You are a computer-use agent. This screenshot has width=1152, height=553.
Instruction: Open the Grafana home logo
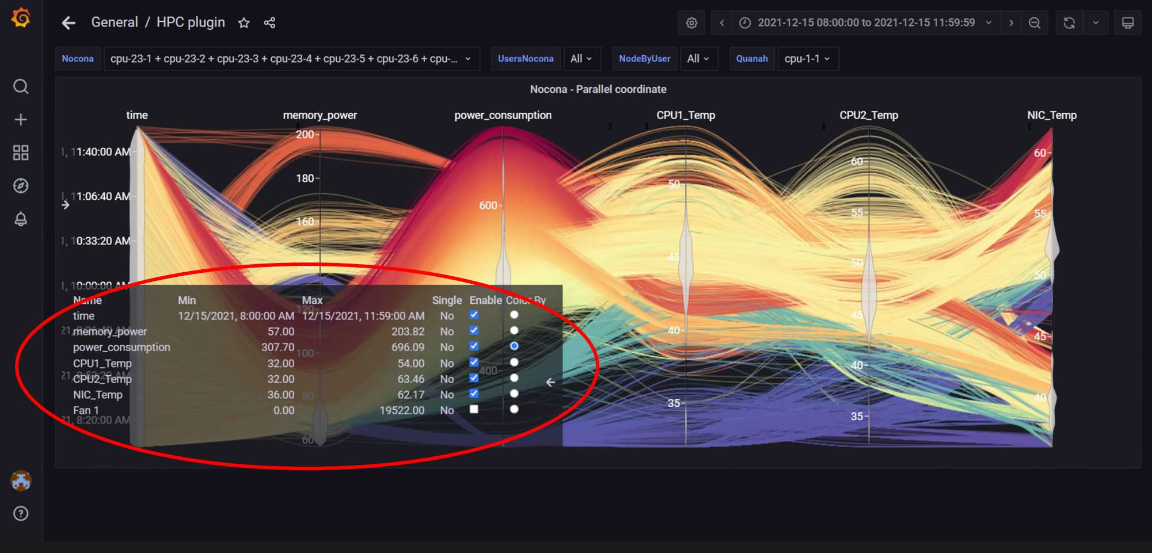point(21,18)
